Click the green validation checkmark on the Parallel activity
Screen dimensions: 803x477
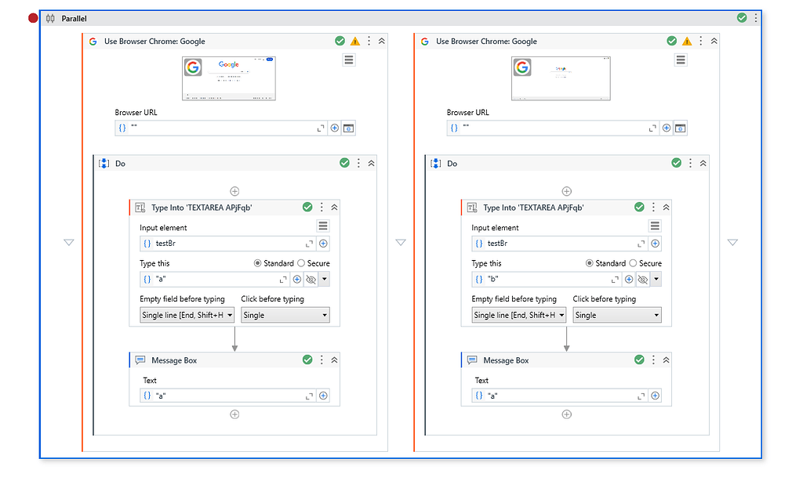pyautogui.click(x=742, y=17)
